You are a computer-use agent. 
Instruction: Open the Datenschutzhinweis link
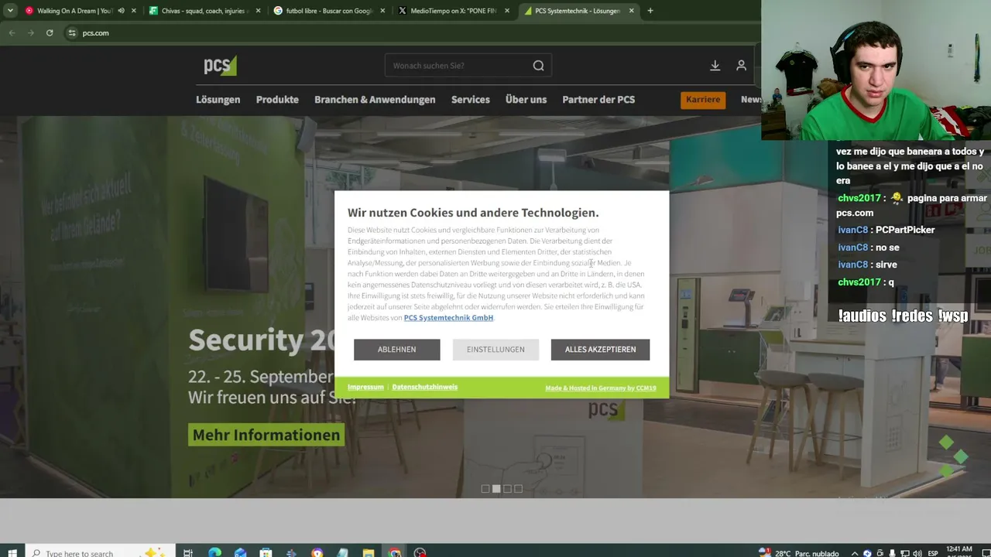425,387
